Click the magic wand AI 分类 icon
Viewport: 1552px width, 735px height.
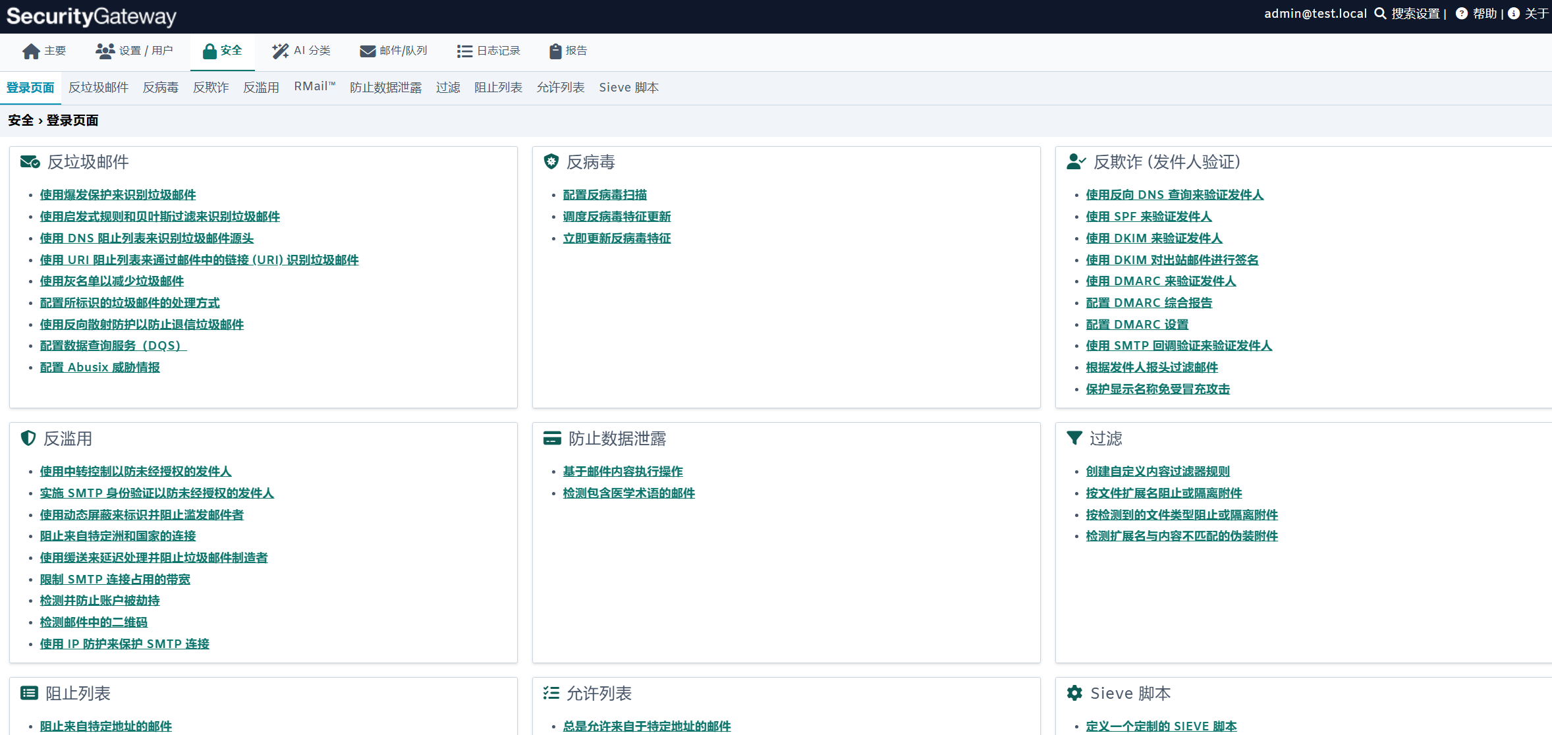pos(280,51)
